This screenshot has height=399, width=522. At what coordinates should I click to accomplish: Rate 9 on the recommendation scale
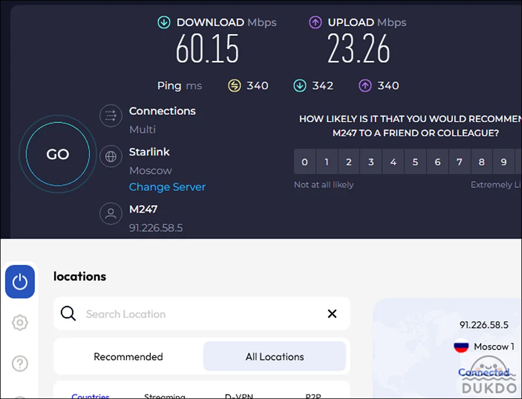(503, 162)
